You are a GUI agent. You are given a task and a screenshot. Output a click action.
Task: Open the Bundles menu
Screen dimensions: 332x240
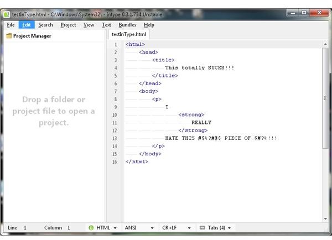coord(127,25)
